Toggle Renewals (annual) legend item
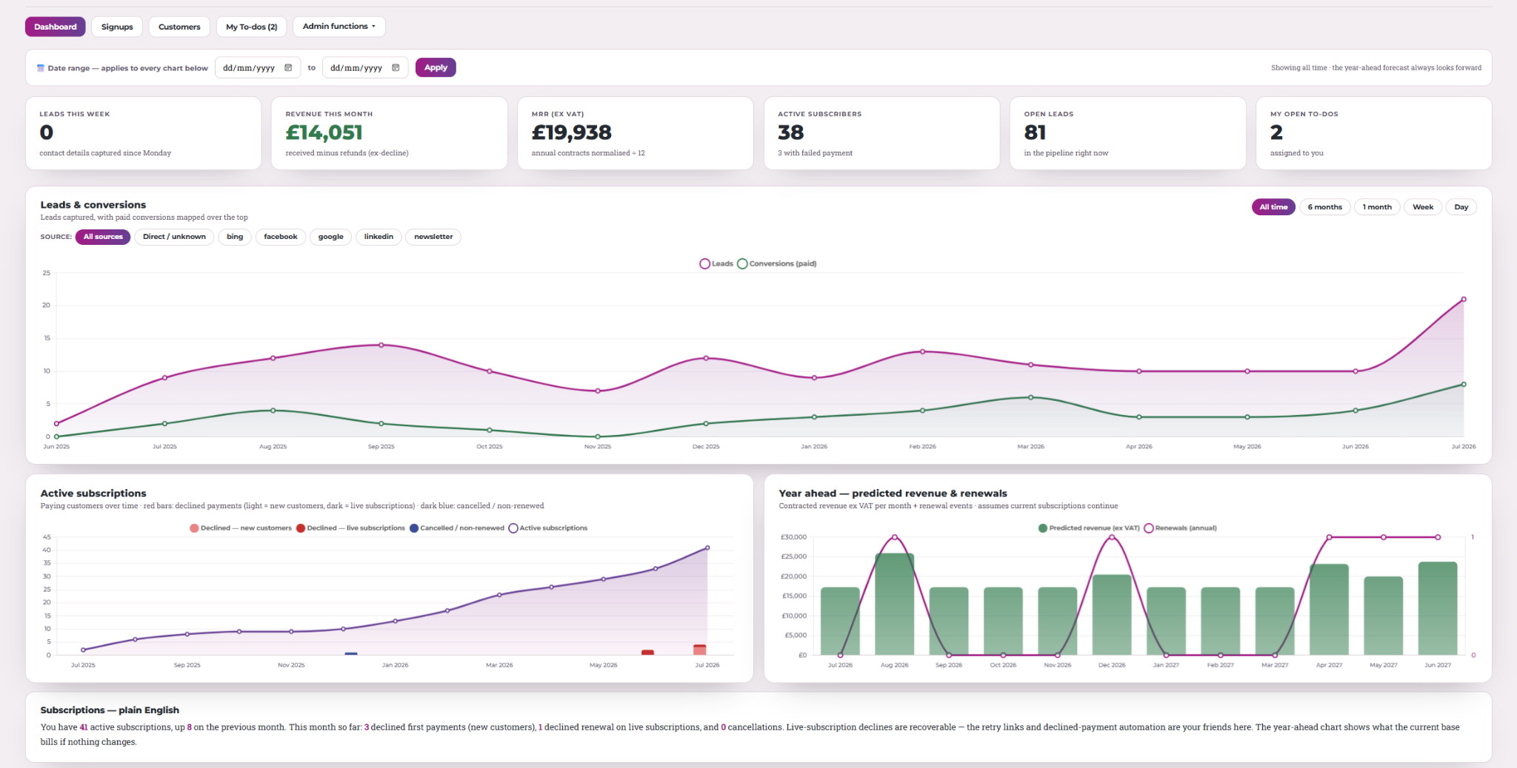The width and height of the screenshot is (1517, 768). click(1181, 528)
